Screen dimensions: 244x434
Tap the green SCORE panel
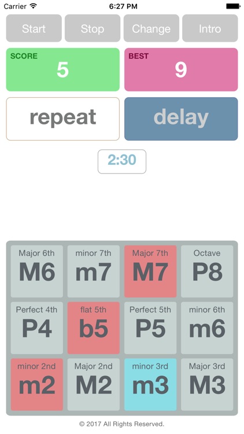63,69
